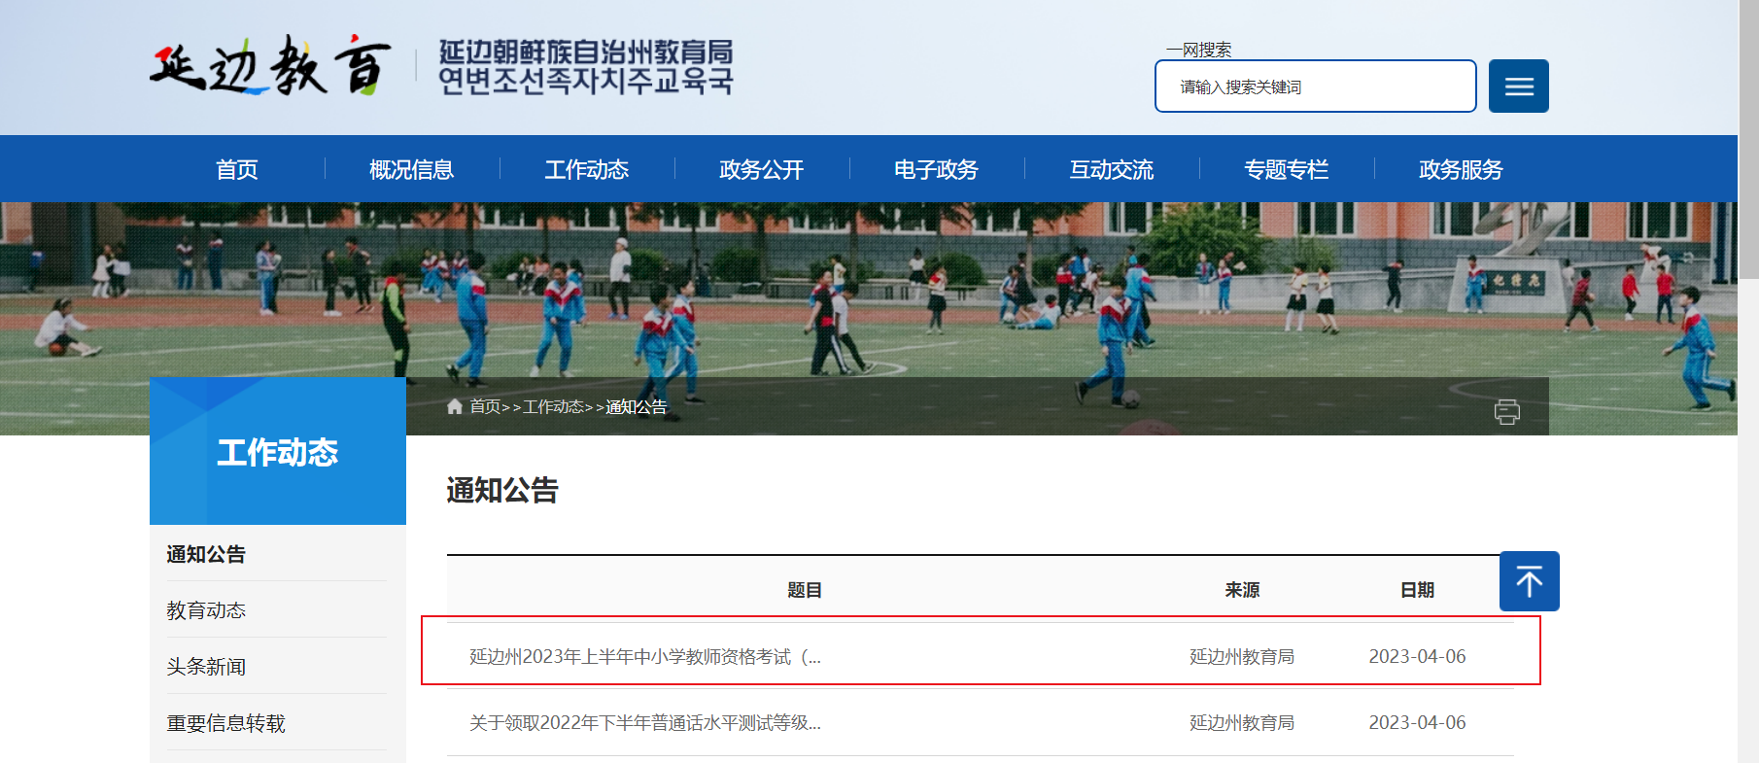
Task: Click 延边州教育局 source in 普通话 test row
Action: (1242, 723)
